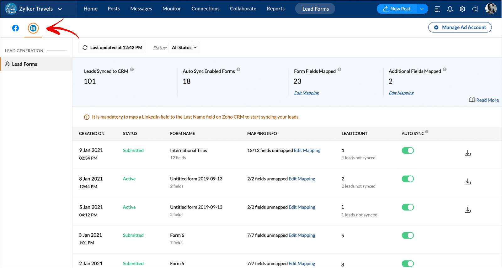Select the LinkedIn channel icon
502x268 pixels.
click(33, 28)
